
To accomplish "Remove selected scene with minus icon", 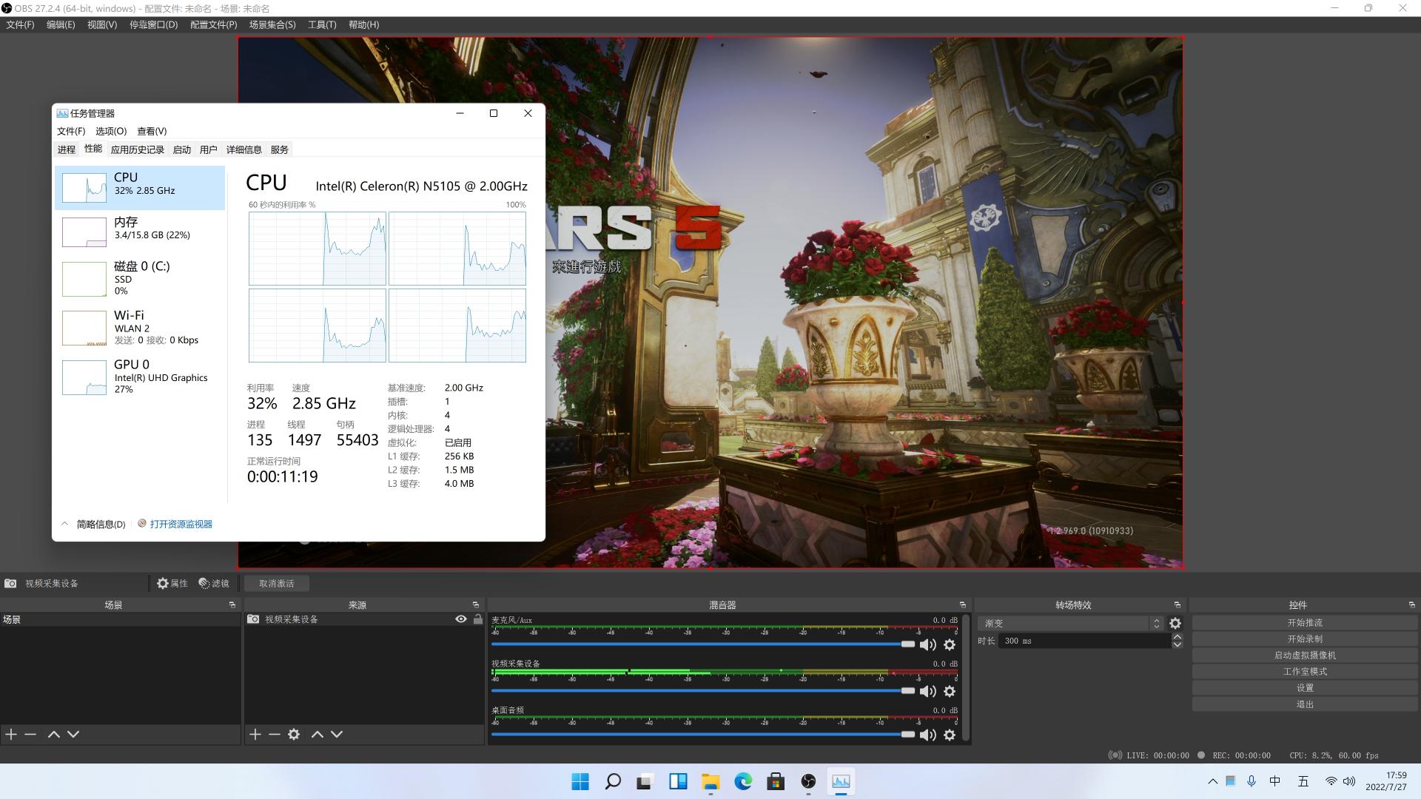I will pos(30,734).
